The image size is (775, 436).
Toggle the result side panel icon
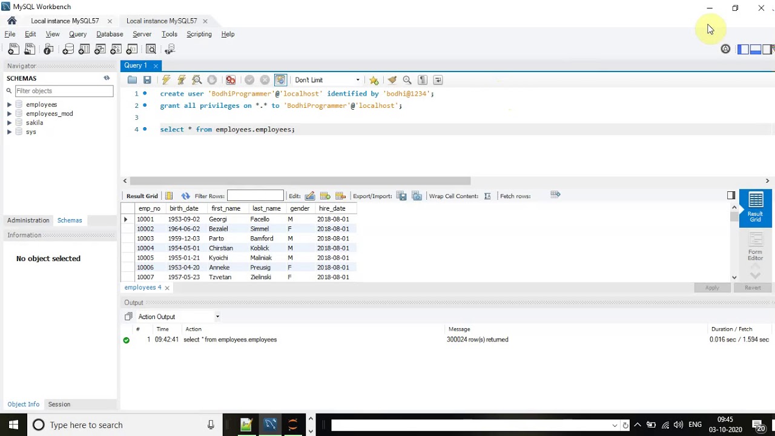[x=731, y=195]
